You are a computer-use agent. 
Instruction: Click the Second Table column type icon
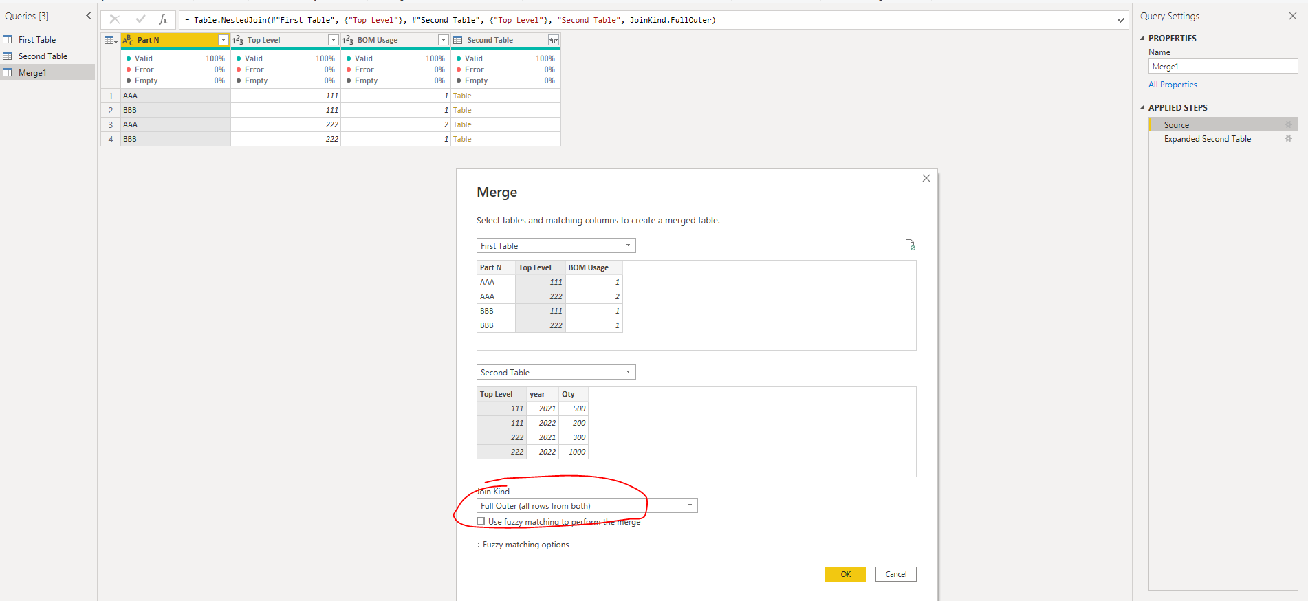[458, 40]
